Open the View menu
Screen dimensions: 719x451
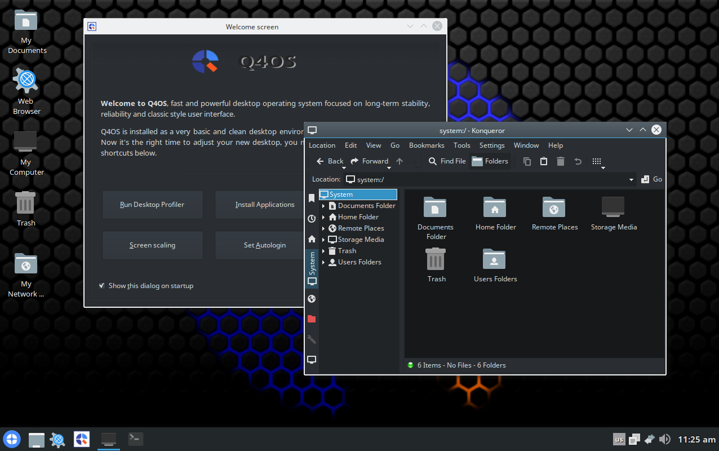374,145
